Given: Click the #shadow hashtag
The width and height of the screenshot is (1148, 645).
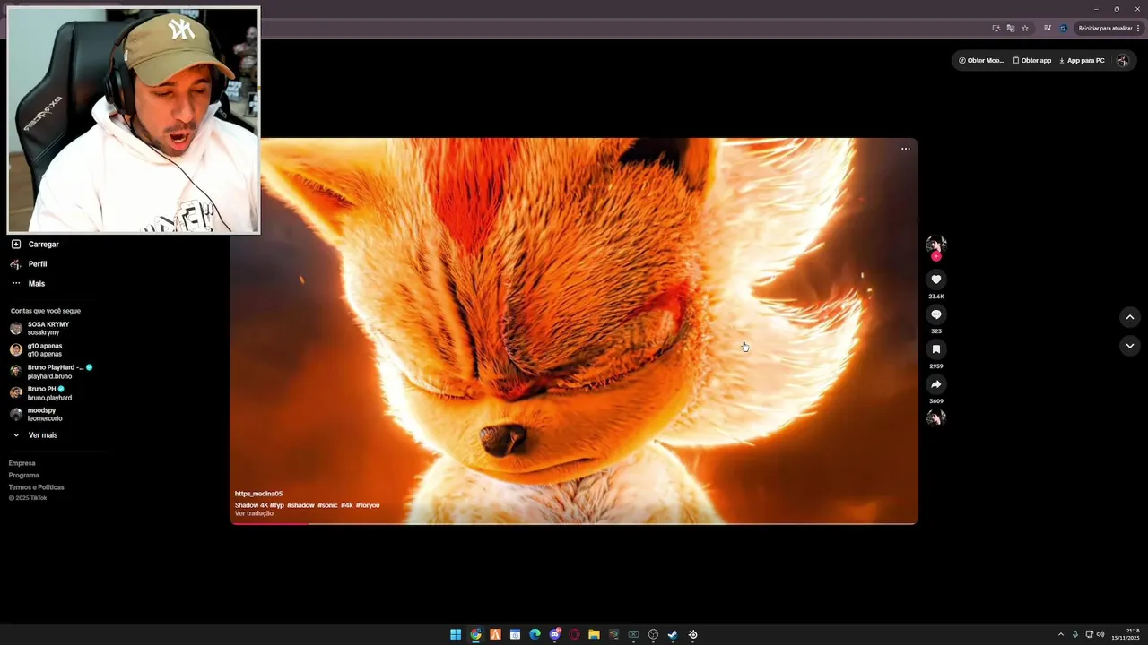Looking at the screenshot, I should 300,505.
